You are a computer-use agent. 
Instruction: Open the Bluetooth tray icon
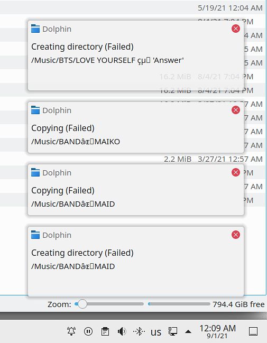[139, 331]
